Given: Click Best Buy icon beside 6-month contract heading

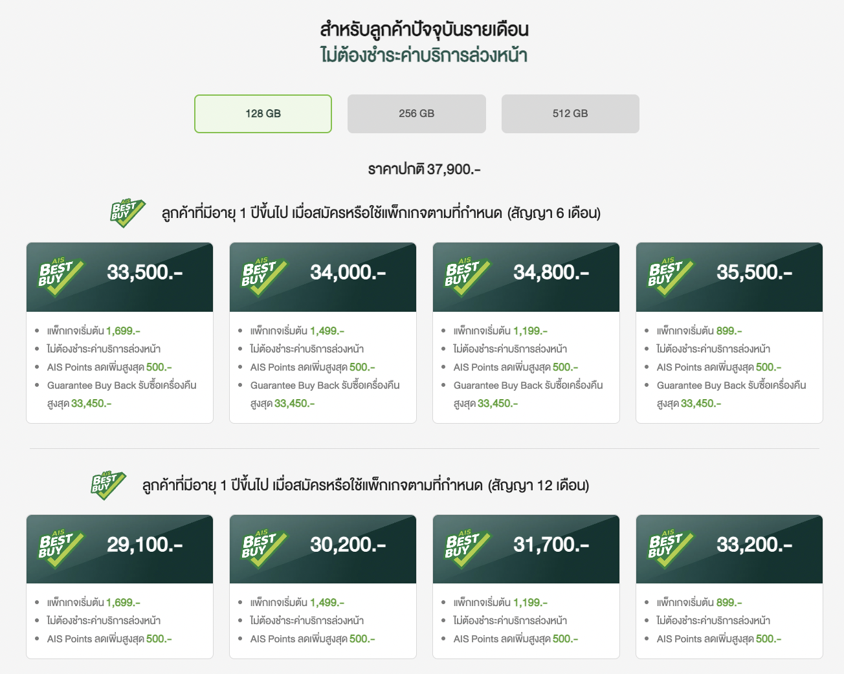Looking at the screenshot, I should coord(127,213).
